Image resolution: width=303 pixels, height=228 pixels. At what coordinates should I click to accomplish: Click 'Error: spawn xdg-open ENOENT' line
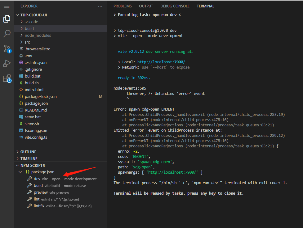point(144,109)
